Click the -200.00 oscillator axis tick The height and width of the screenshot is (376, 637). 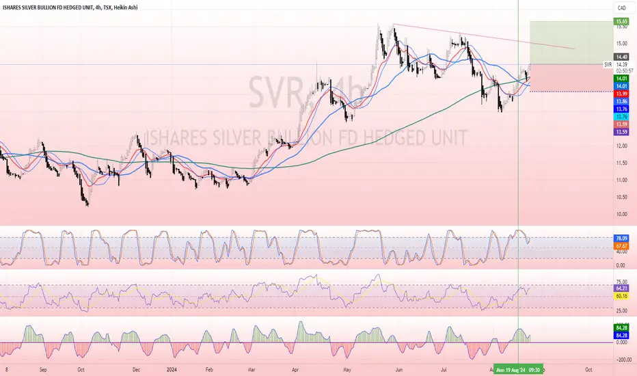(x=623, y=360)
